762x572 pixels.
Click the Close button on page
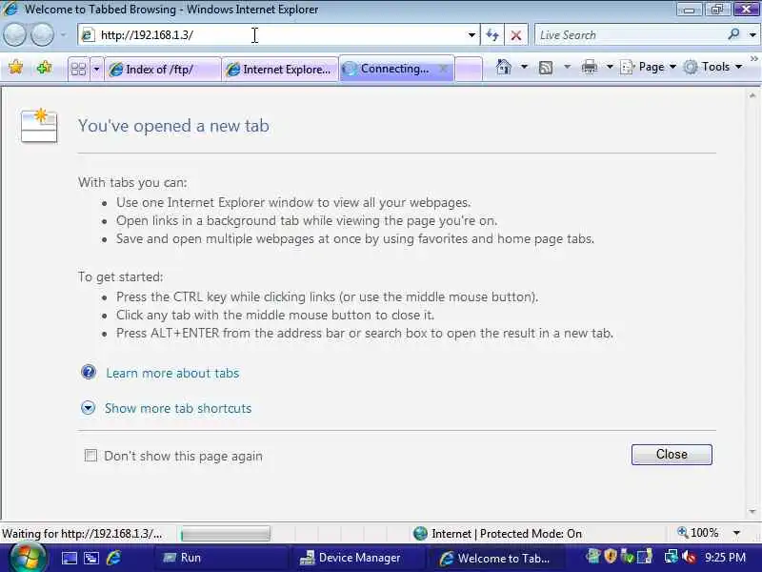pos(672,455)
